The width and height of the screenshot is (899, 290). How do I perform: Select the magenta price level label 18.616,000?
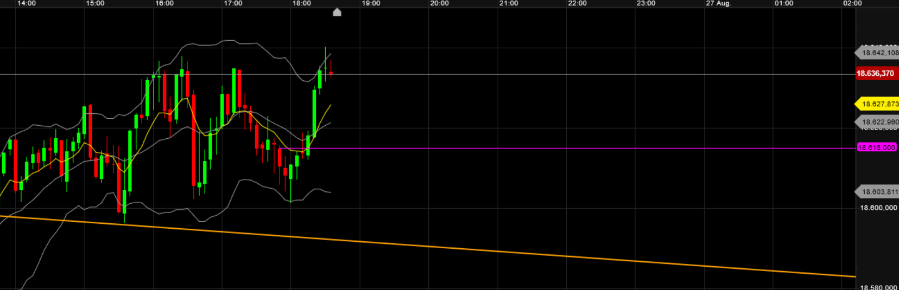point(877,147)
